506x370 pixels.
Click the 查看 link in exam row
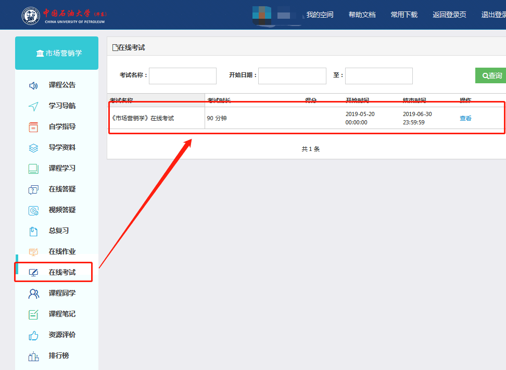pyautogui.click(x=465, y=118)
